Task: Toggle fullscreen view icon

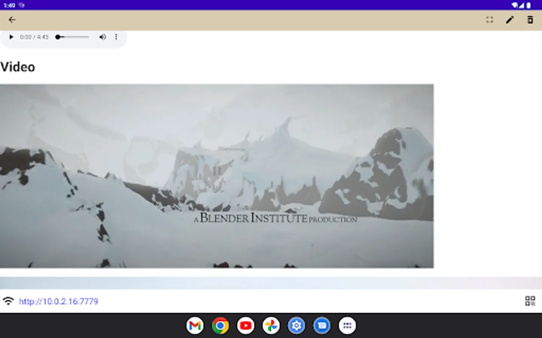Action: [x=489, y=20]
